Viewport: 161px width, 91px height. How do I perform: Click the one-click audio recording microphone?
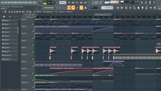pos(150,3)
